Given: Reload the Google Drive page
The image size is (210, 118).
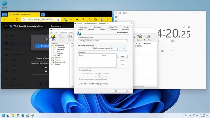Looking at the screenshot, I should tap(17, 20).
